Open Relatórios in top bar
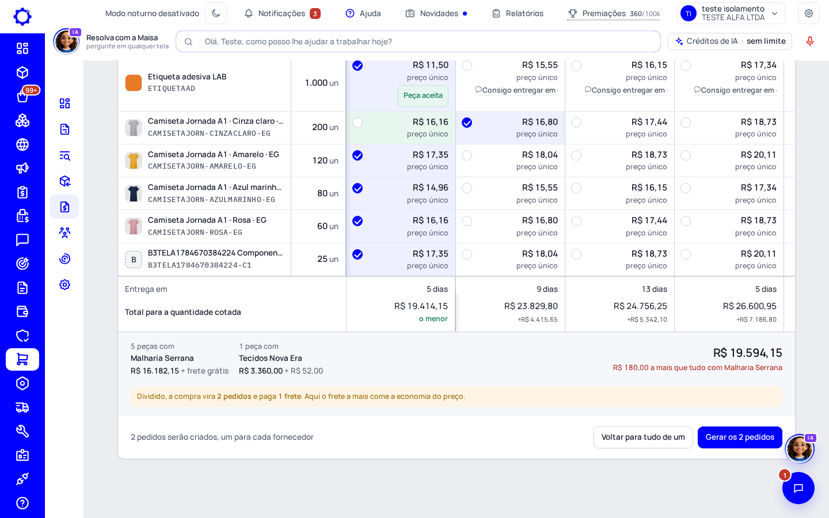The width and height of the screenshot is (829, 518). tap(518, 13)
